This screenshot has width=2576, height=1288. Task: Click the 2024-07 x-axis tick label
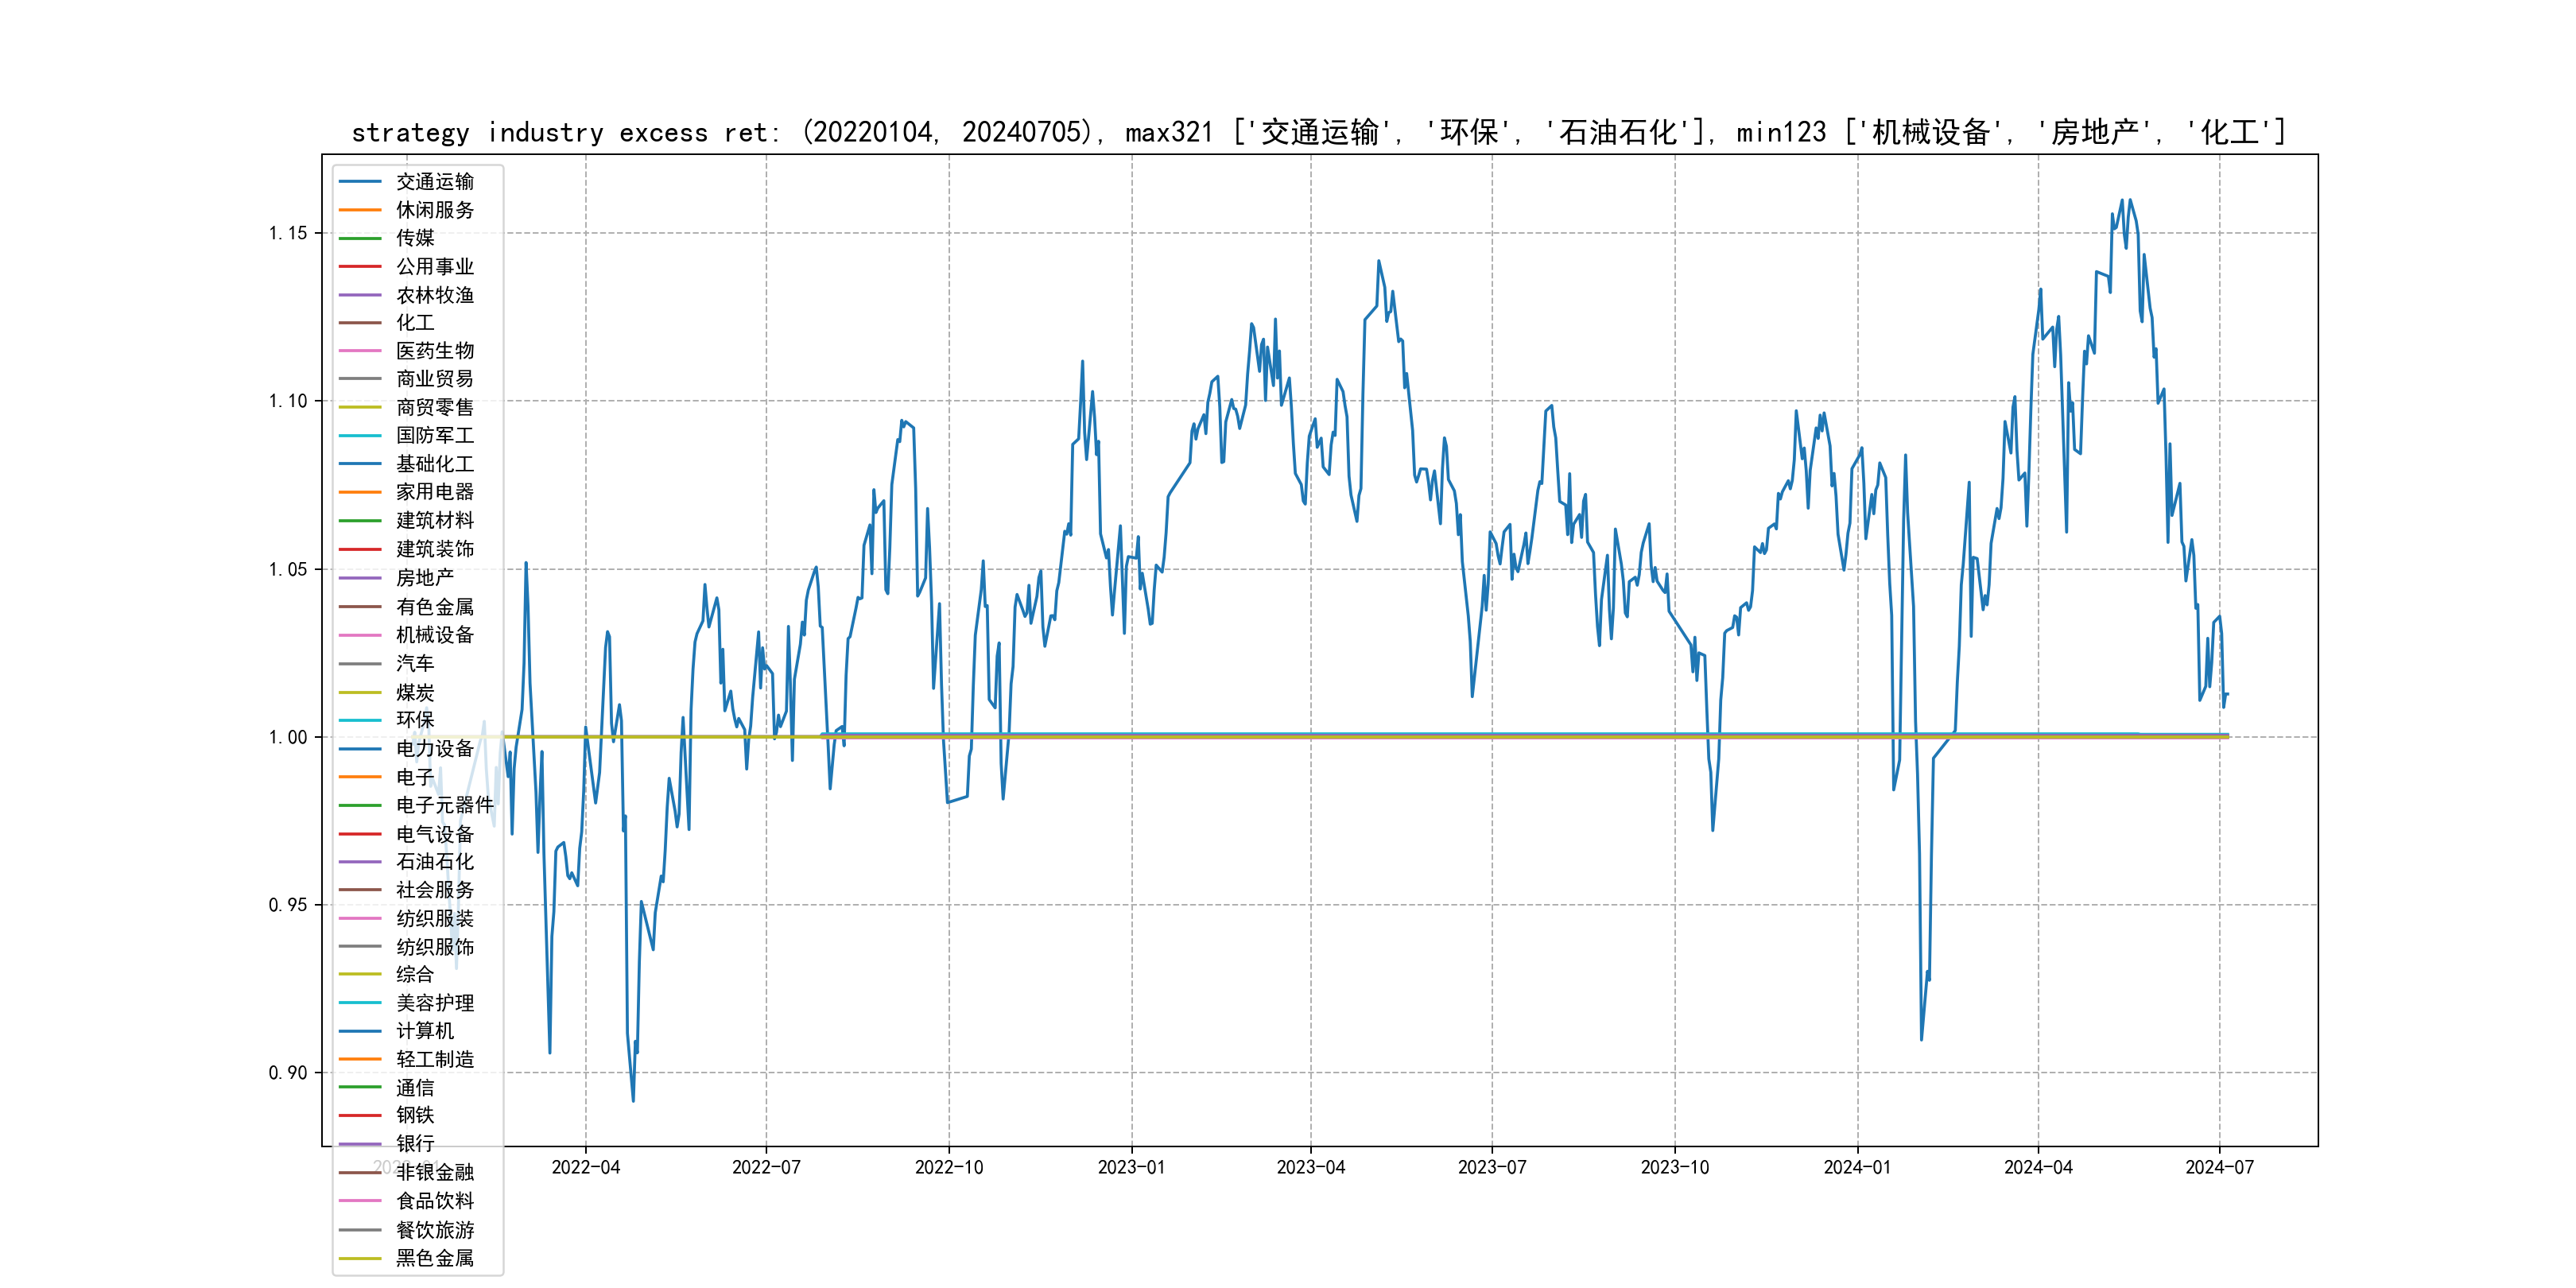tap(2219, 1167)
